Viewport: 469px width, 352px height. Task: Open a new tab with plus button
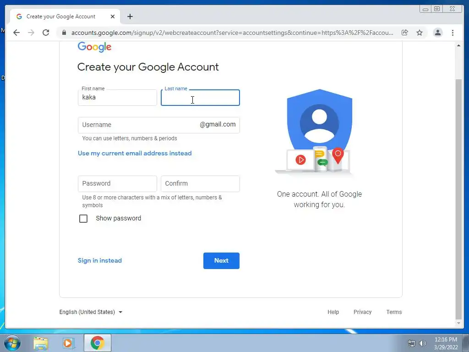point(130,16)
